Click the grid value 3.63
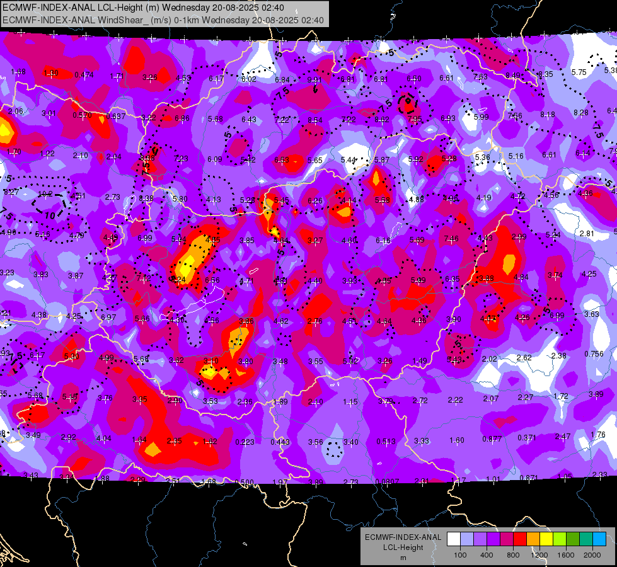Image resolution: width=617 pixels, height=567 pixels. tap(591, 314)
